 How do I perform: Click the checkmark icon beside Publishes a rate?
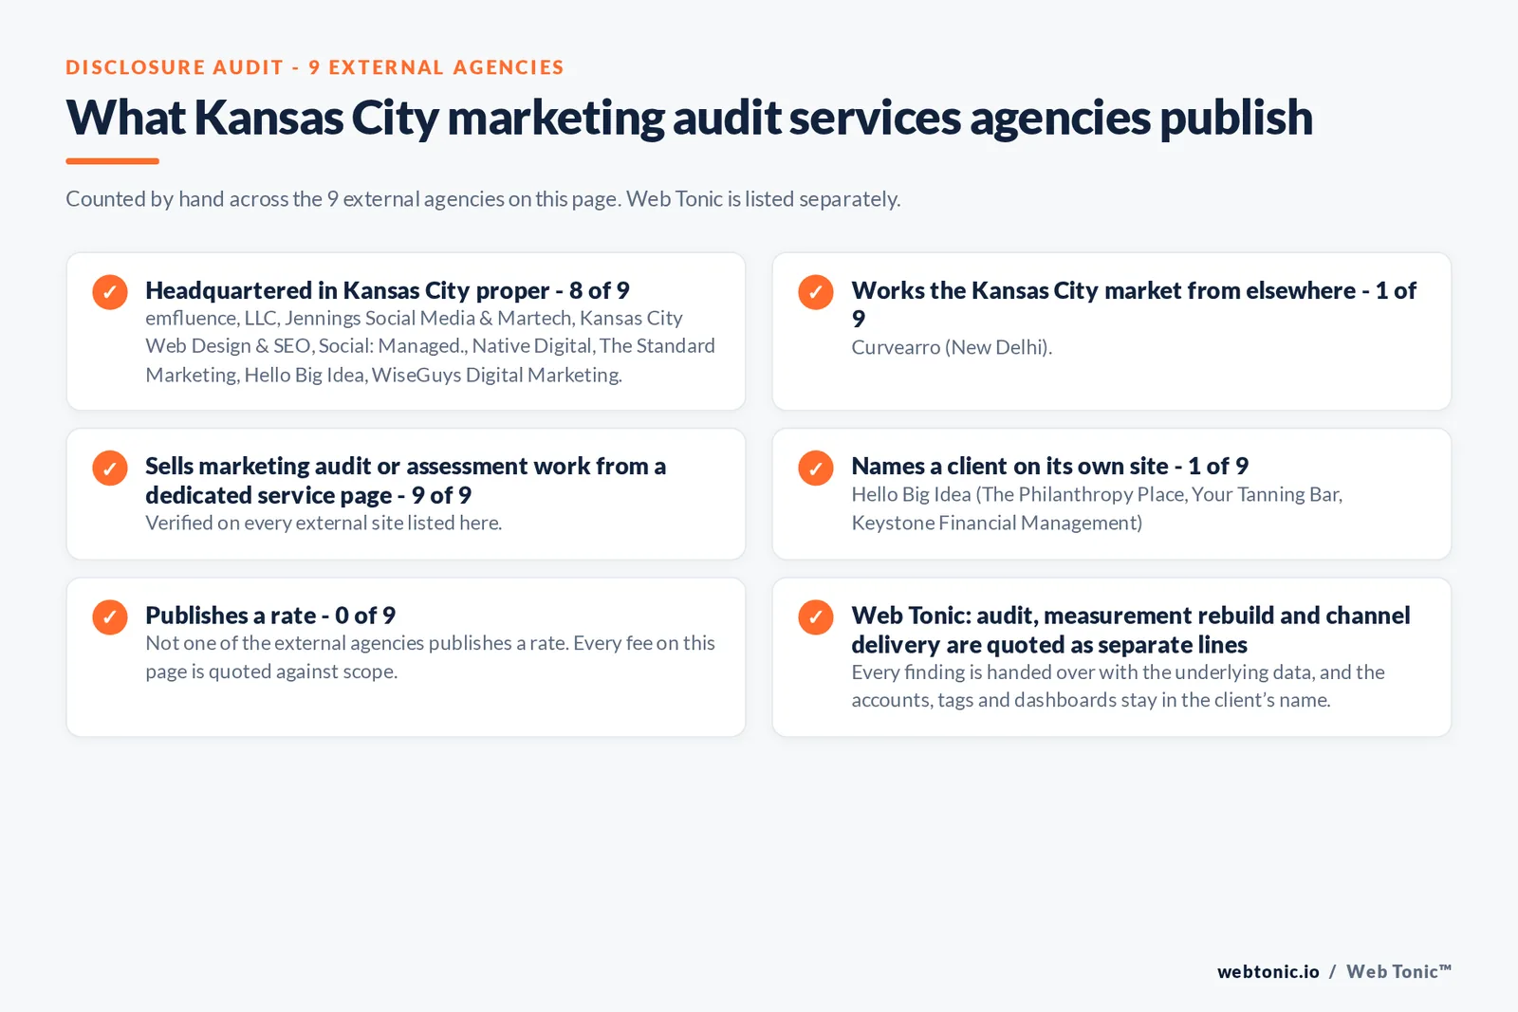tap(110, 617)
